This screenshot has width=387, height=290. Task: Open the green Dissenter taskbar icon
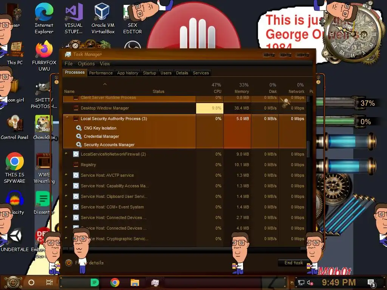coord(94,282)
